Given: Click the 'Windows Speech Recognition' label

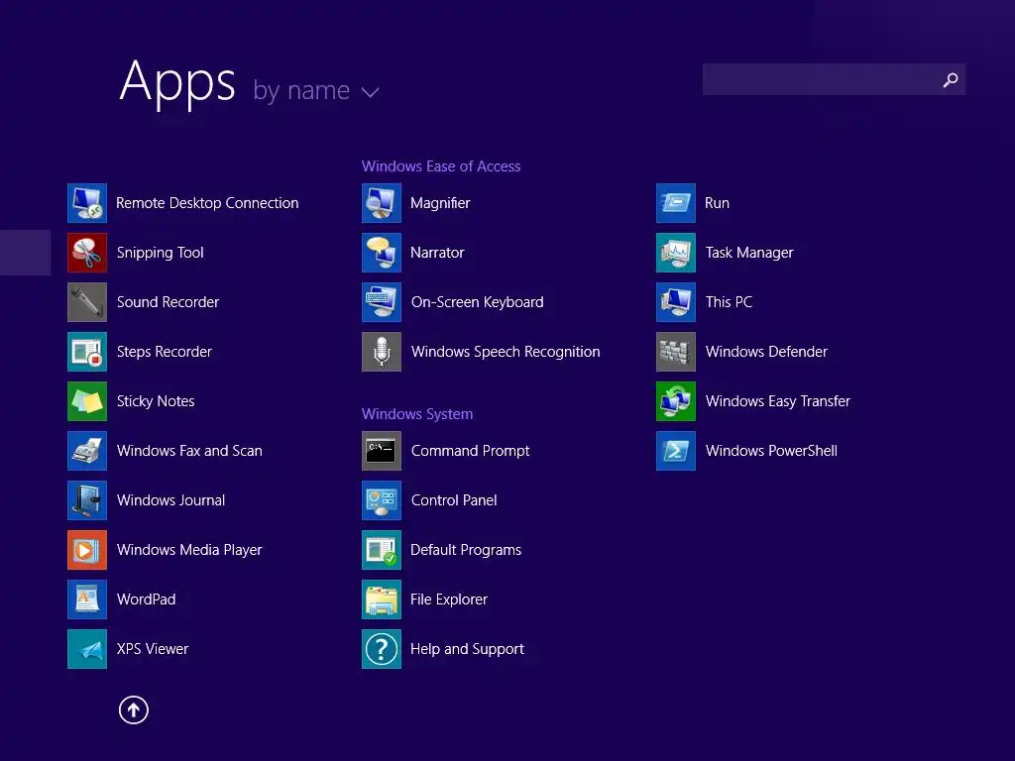Looking at the screenshot, I should (506, 352).
